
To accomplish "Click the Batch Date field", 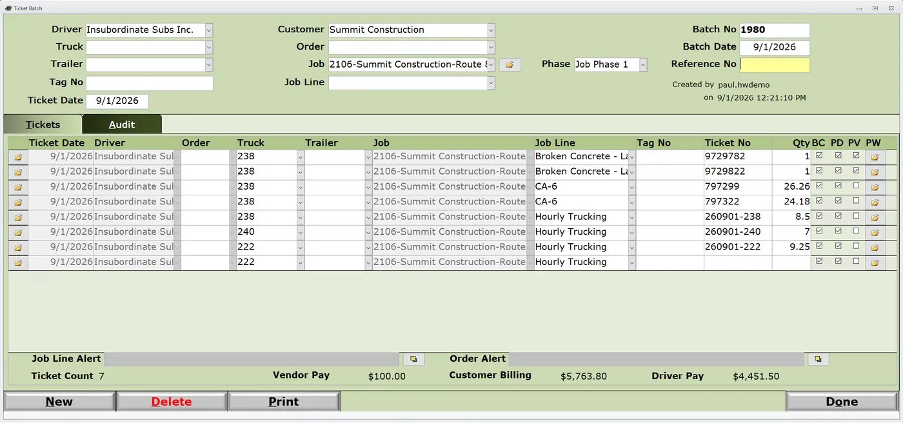I will 775,48.
